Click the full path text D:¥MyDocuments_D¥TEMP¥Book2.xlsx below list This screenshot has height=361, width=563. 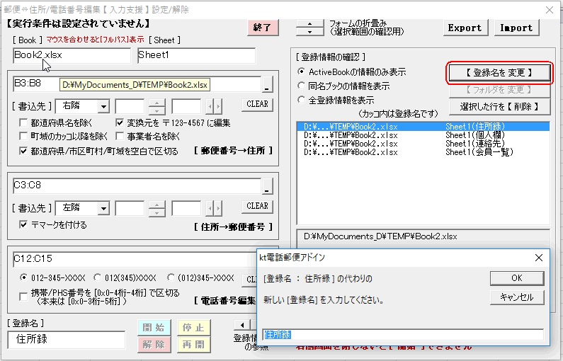tap(380, 236)
